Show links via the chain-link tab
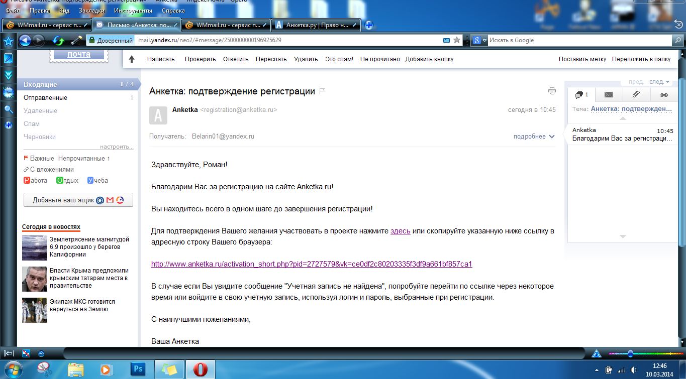Screen dimensions: 686x379 664,94
